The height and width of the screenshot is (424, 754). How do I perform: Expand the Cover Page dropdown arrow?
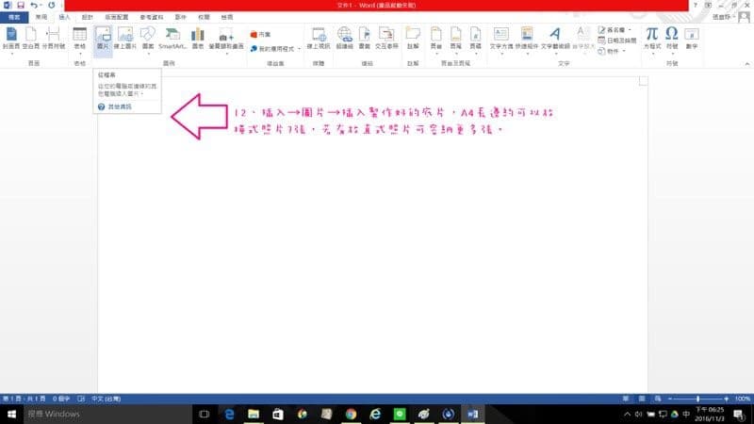[11, 54]
